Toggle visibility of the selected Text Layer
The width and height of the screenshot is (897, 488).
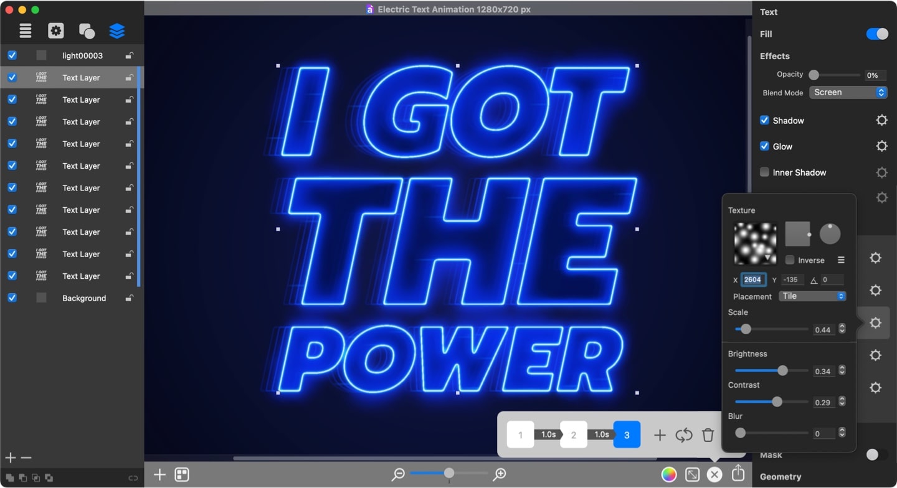pos(12,77)
